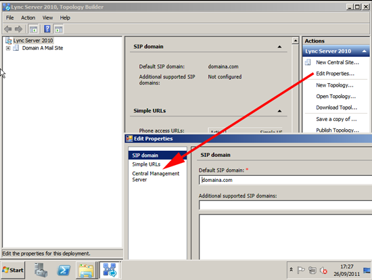Open Windows Explorer folder taskbar icon
This screenshot has width=372, height=280.
[86, 271]
